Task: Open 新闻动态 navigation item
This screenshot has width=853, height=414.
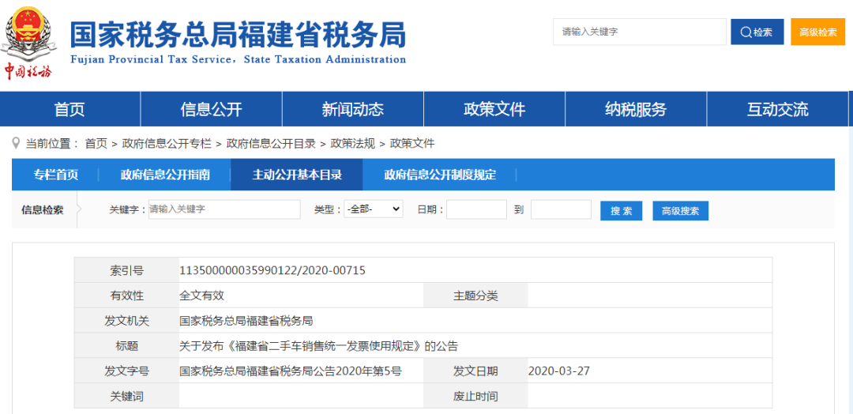Action: point(352,109)
